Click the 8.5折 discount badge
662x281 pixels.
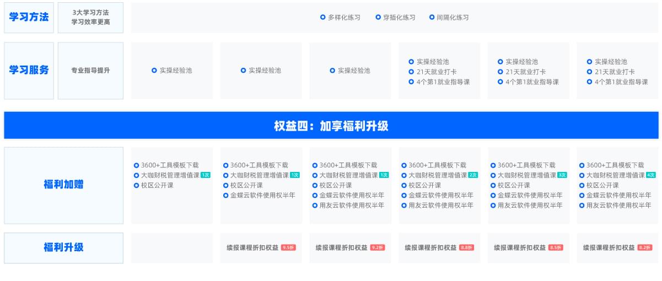(x=556, y=248)
